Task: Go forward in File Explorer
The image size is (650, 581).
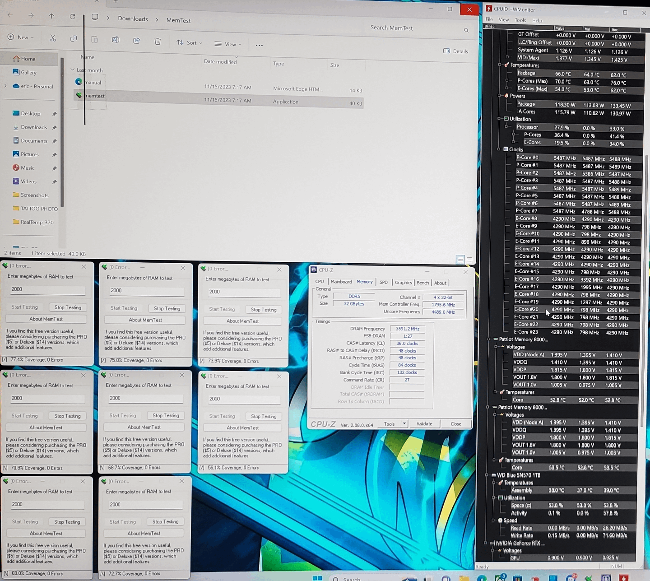Action: click(x=31, y=15)
